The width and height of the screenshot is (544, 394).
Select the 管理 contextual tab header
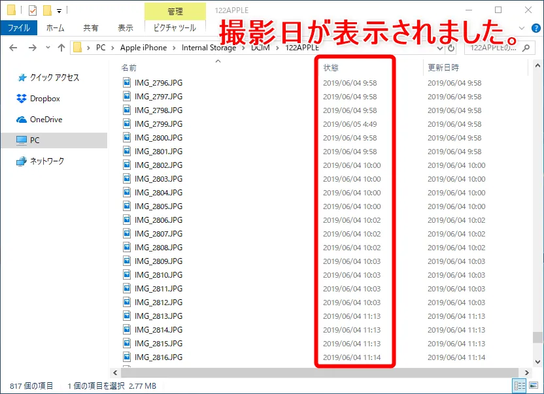pos(175,11)
